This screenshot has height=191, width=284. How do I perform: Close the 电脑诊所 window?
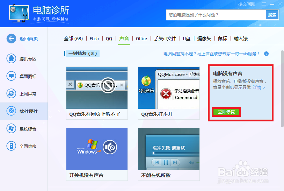(x=280, y=4)
